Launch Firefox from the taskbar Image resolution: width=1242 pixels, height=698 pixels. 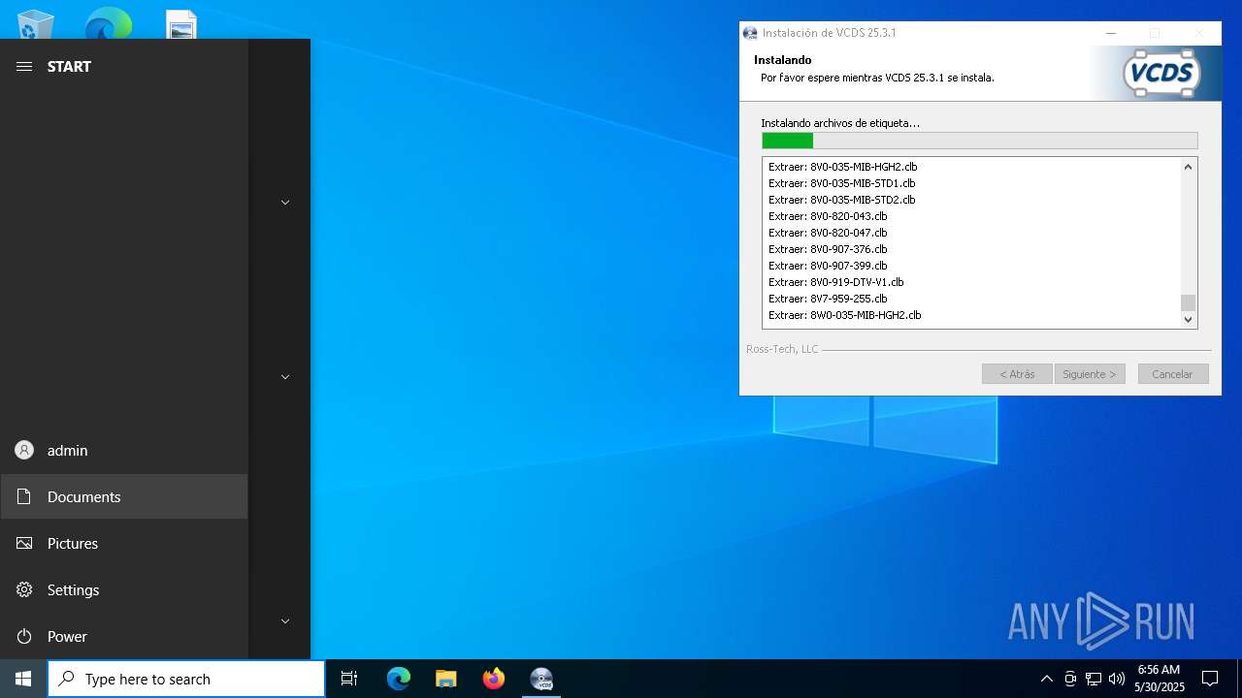pos(494,679)
